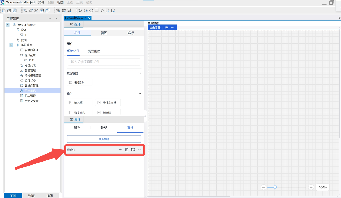Add an action to 初始化 event with plus

120,150
